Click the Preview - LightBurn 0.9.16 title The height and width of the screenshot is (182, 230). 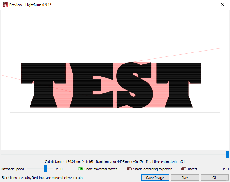click(30, 5)
